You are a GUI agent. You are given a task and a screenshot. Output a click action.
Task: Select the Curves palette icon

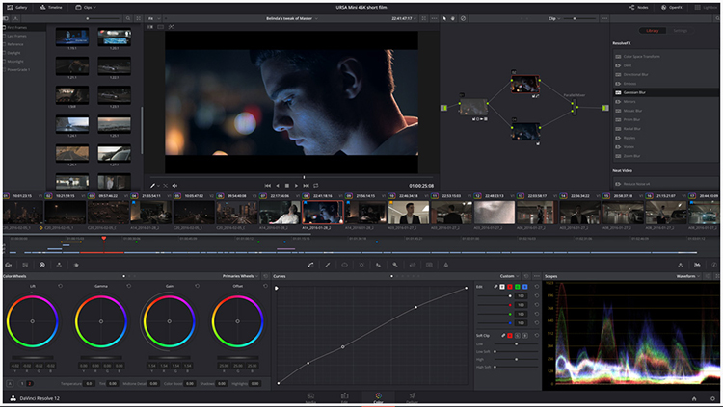tap(310, 265)
